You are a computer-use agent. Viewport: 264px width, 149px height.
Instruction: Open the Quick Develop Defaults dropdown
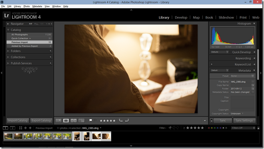pyautogui.click(x=219, y=52)
